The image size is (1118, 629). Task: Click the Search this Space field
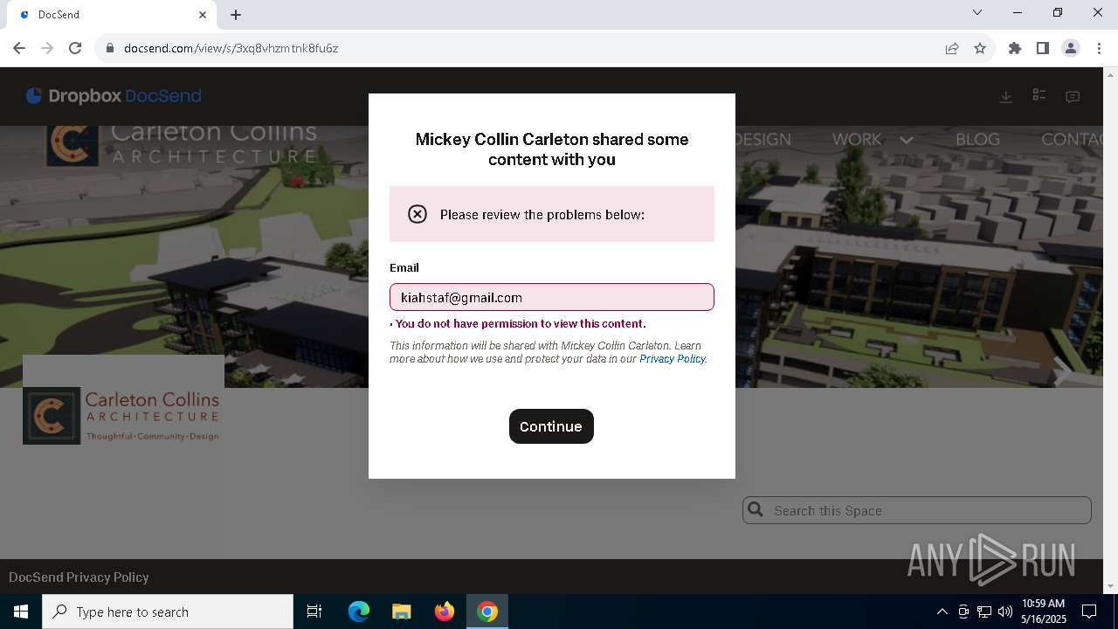917,510
